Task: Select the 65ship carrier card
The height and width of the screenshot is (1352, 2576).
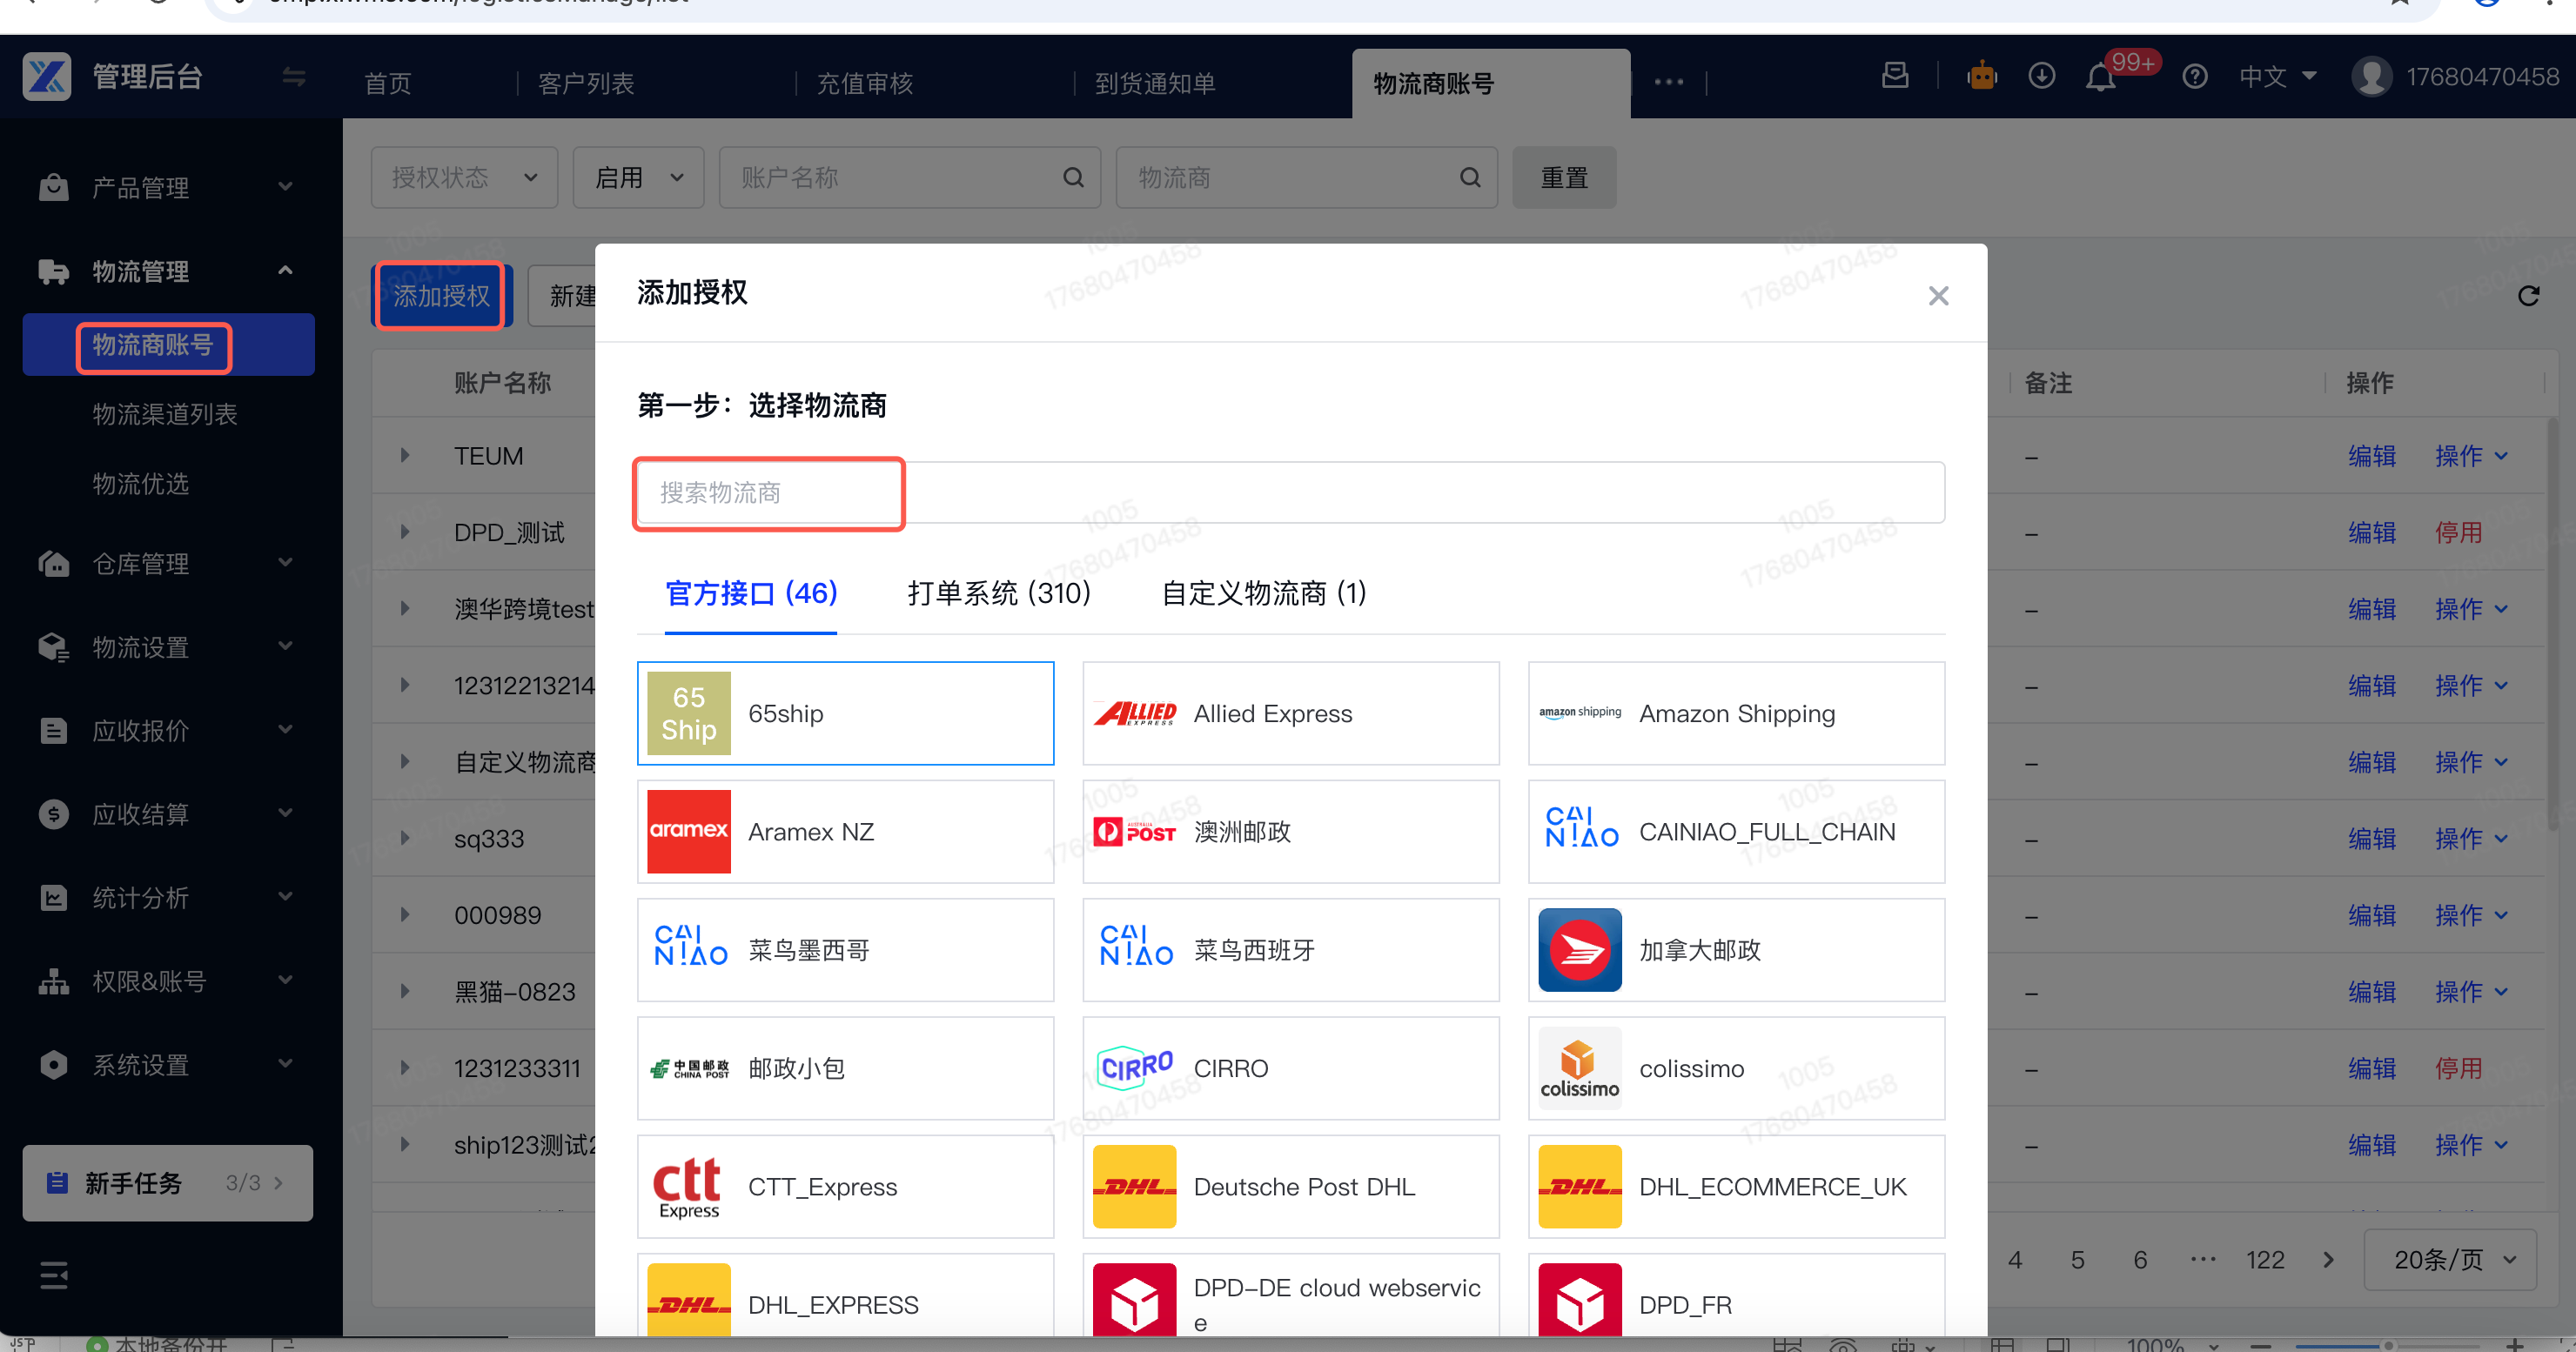Action: tap(845, 714)
